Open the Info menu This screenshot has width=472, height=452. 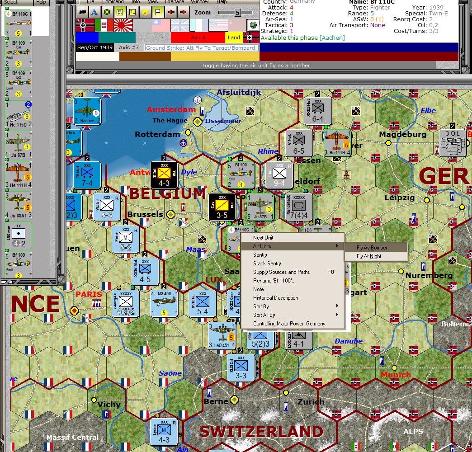coord(136,2)
